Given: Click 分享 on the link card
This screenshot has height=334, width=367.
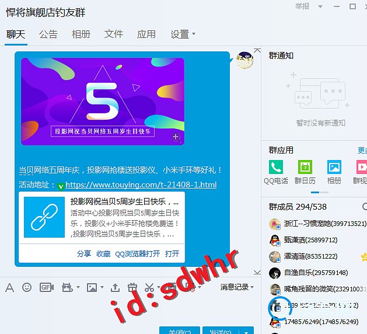Looking at the screenshot, I should 84,253.
